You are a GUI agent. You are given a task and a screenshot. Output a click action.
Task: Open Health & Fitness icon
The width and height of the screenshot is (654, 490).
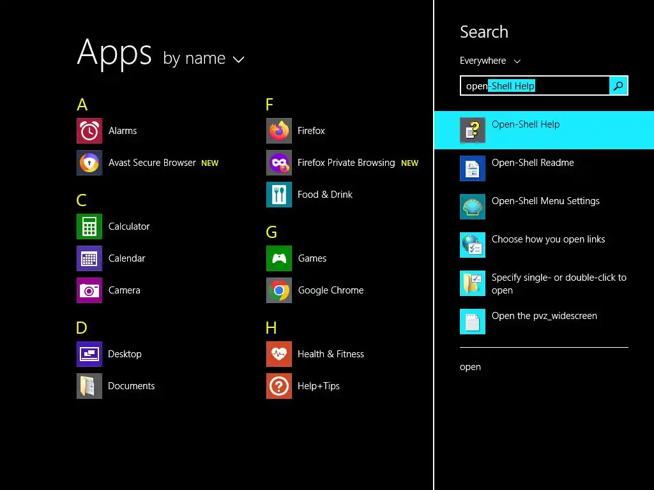tap(279, 354)
